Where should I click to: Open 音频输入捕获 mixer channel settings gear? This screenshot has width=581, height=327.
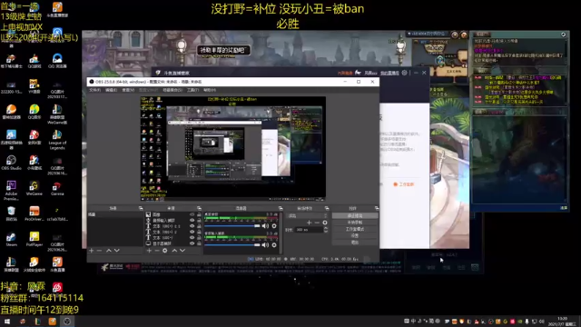[x=274, y=244]
